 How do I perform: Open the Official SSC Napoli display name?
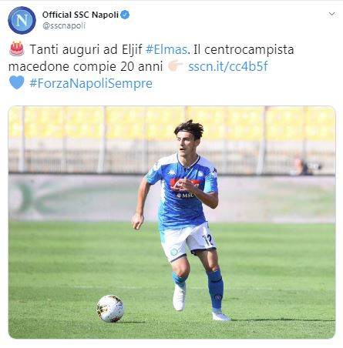pos(80,15)
